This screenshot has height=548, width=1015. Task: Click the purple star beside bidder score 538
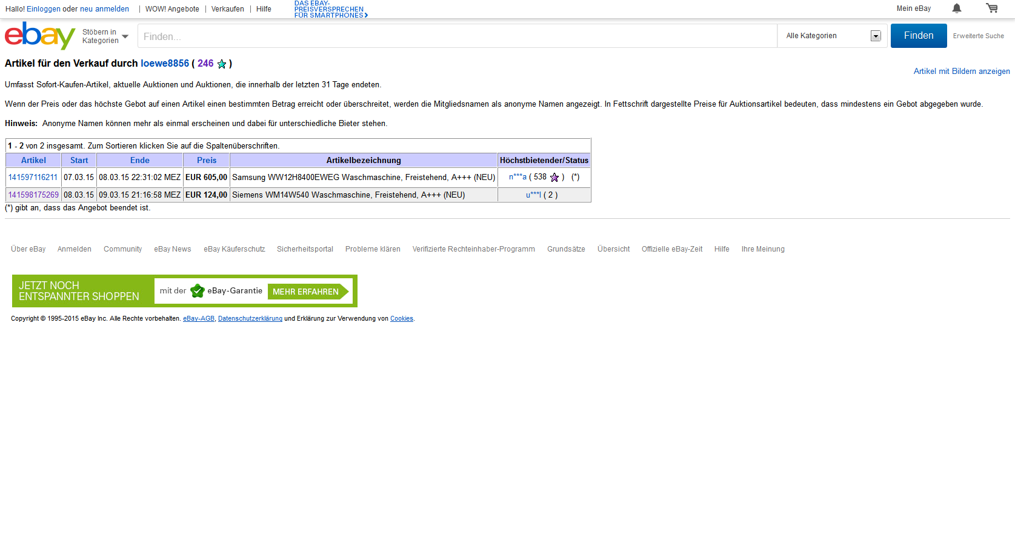coord(554,178)
